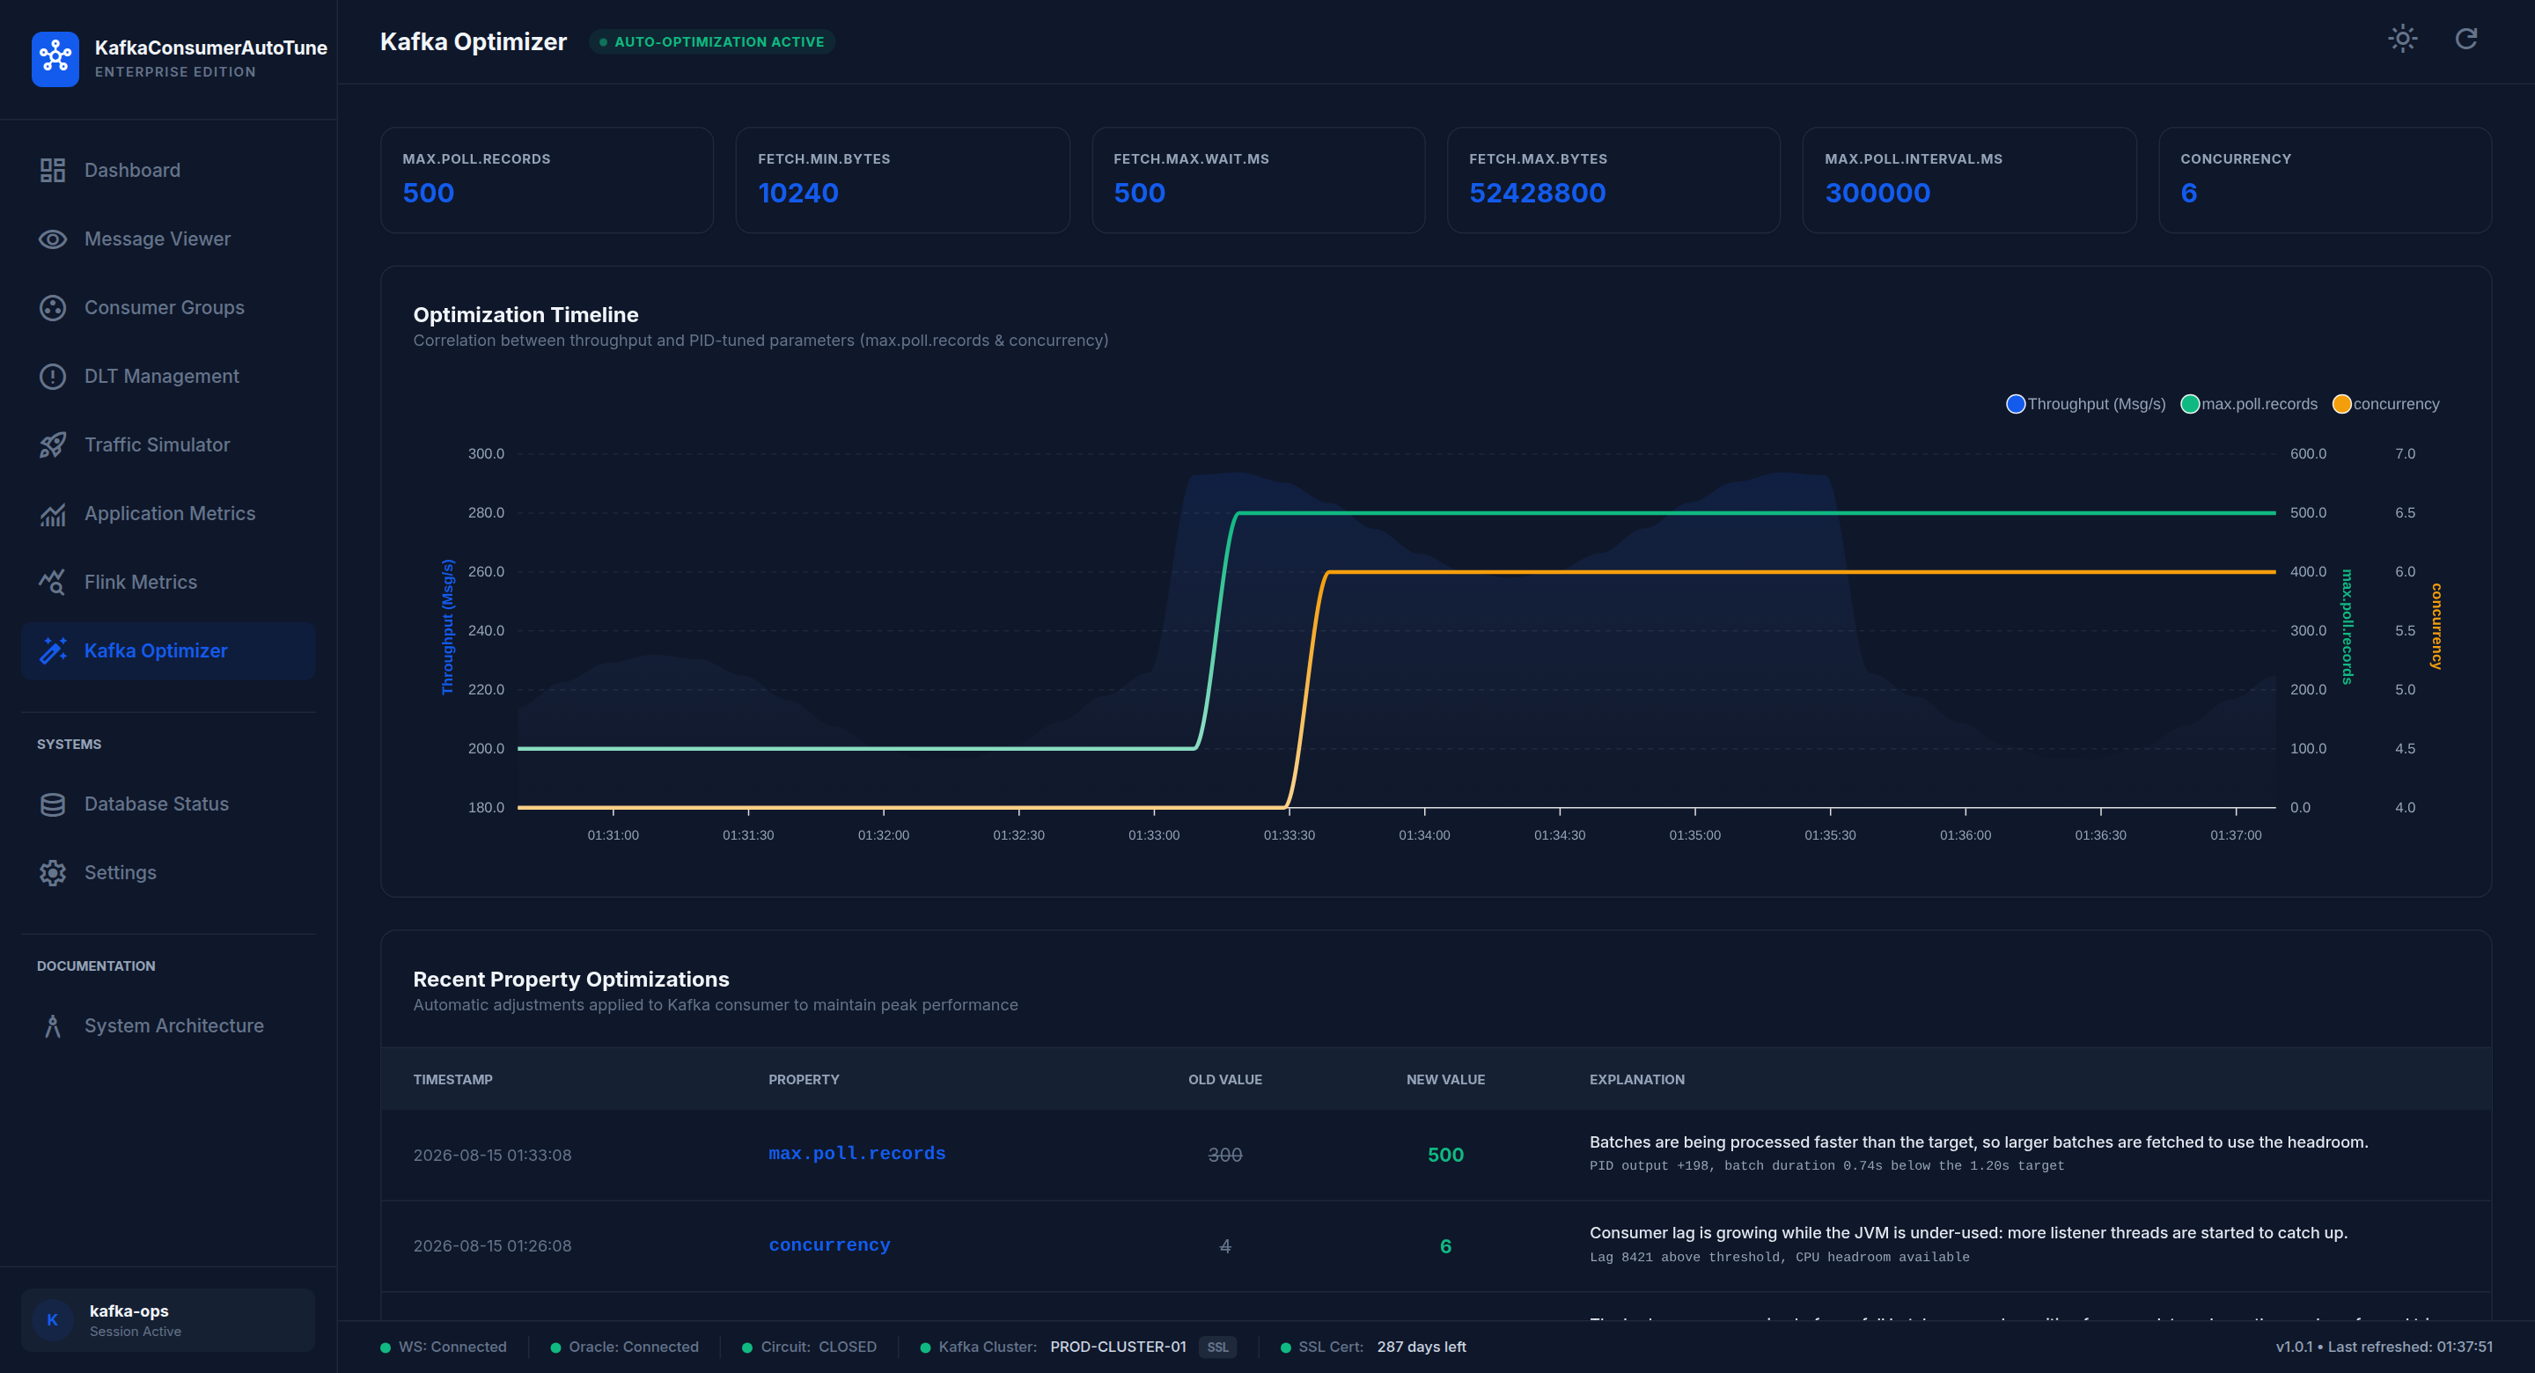Viewport: 2535px width, 1373px height.
Task: Click the Message Viewer eye icon
Action: 52,239
